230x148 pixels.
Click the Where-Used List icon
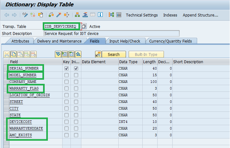[x=67, y=15]
